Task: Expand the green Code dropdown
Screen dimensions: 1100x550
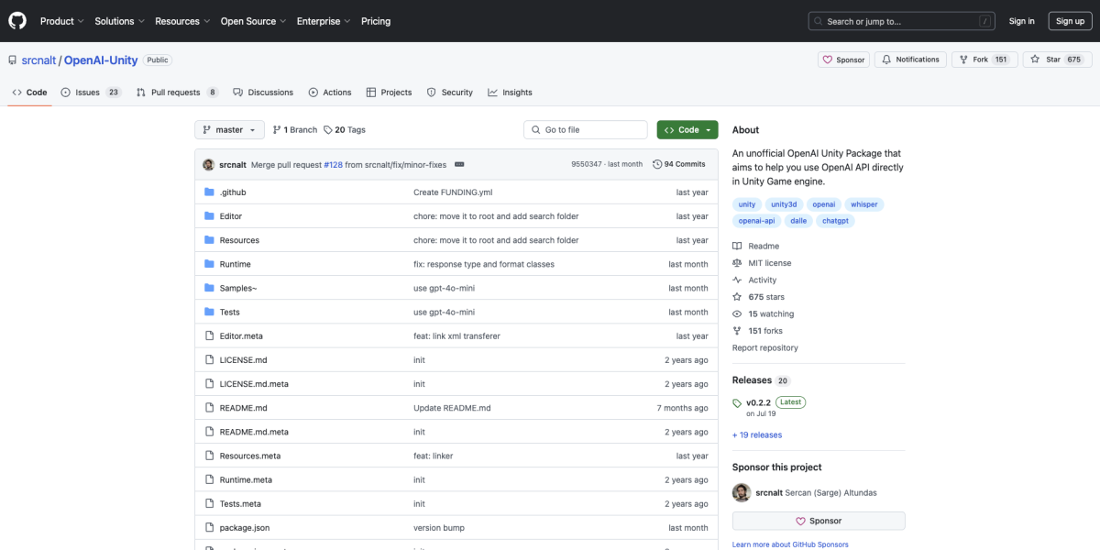Action: (687, 130)
